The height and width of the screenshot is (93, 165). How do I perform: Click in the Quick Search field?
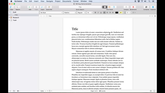(x=80, y=7)
